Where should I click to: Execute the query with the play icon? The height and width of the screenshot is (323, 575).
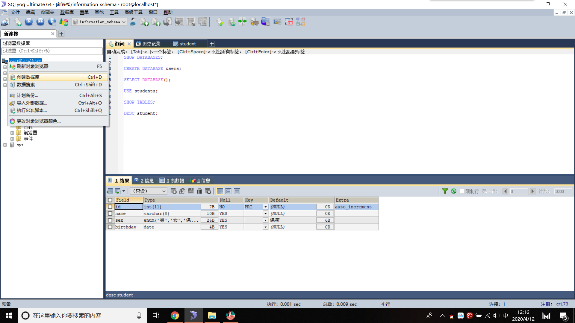click(x=29, y=22)
